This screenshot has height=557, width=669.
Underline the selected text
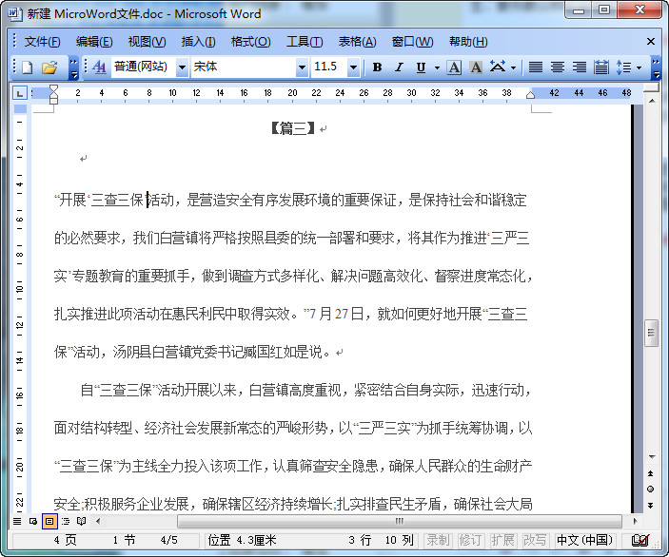click(x=422, y=67)
